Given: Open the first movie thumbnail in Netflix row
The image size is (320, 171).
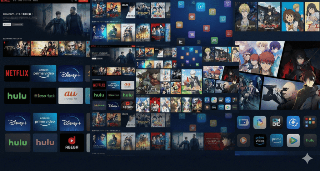Looking at the screenshot, I should pyautogui.click(x=16, y=48).
